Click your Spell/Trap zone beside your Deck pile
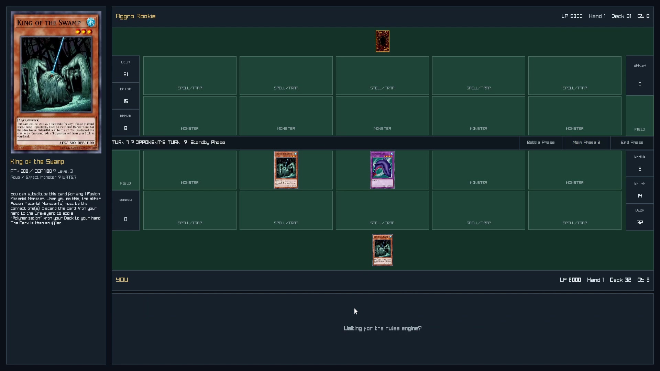Screen dimensions: 660x371 [575, 210]
